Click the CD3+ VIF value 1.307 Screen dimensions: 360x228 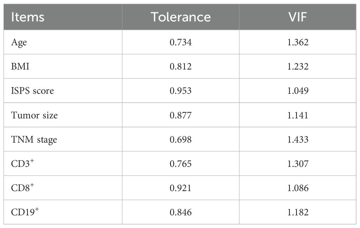297,164
